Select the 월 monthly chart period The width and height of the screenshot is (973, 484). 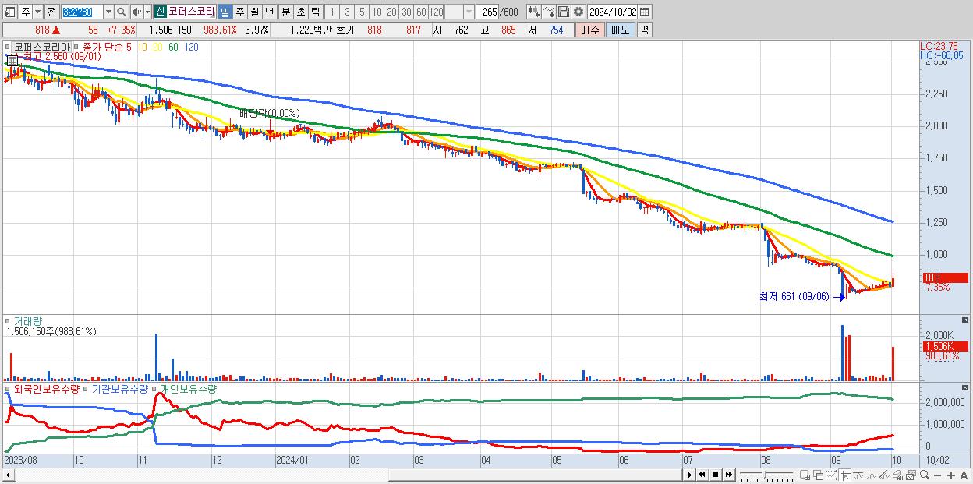pos(254,12)
